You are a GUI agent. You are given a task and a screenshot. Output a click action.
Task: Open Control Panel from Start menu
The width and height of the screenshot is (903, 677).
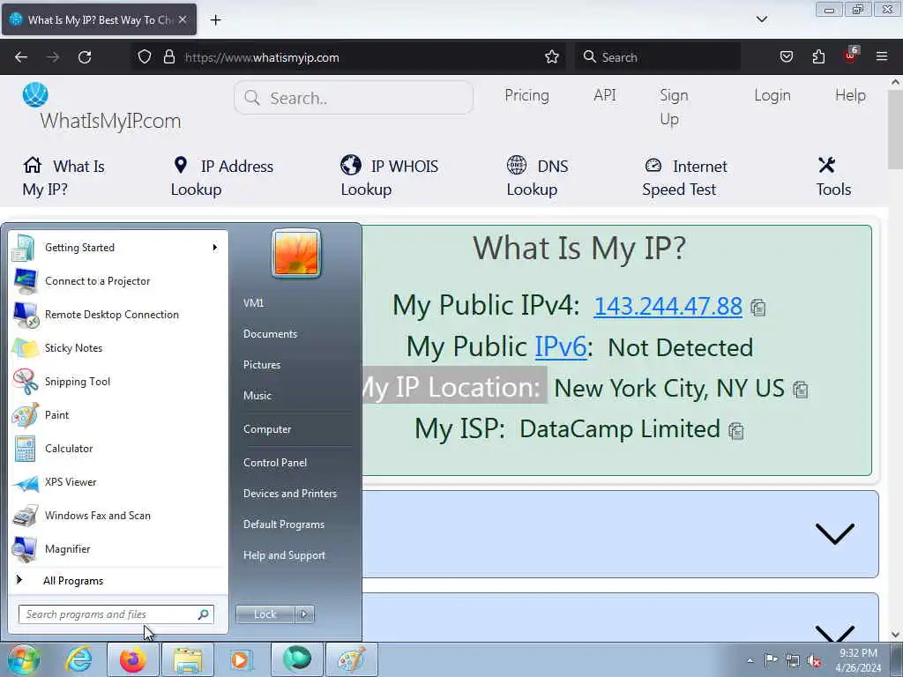[275, 462]
